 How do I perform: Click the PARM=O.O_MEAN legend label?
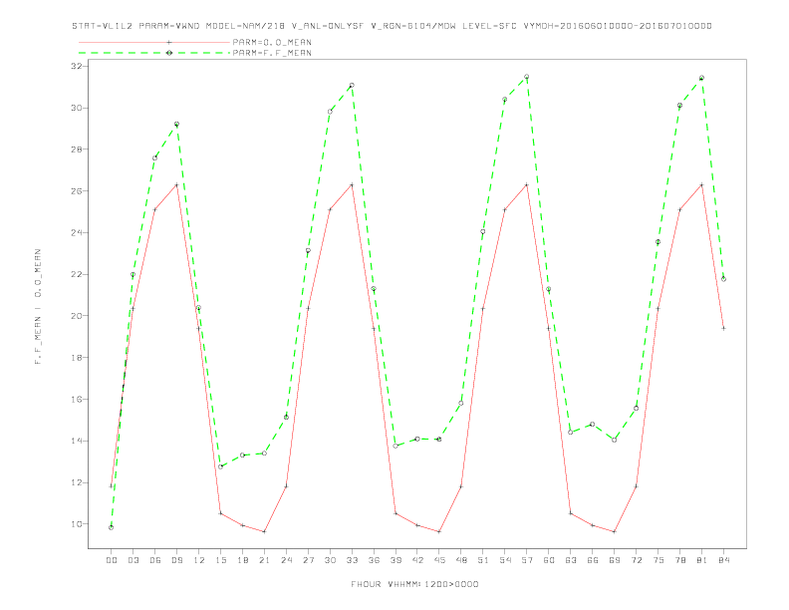272,42
